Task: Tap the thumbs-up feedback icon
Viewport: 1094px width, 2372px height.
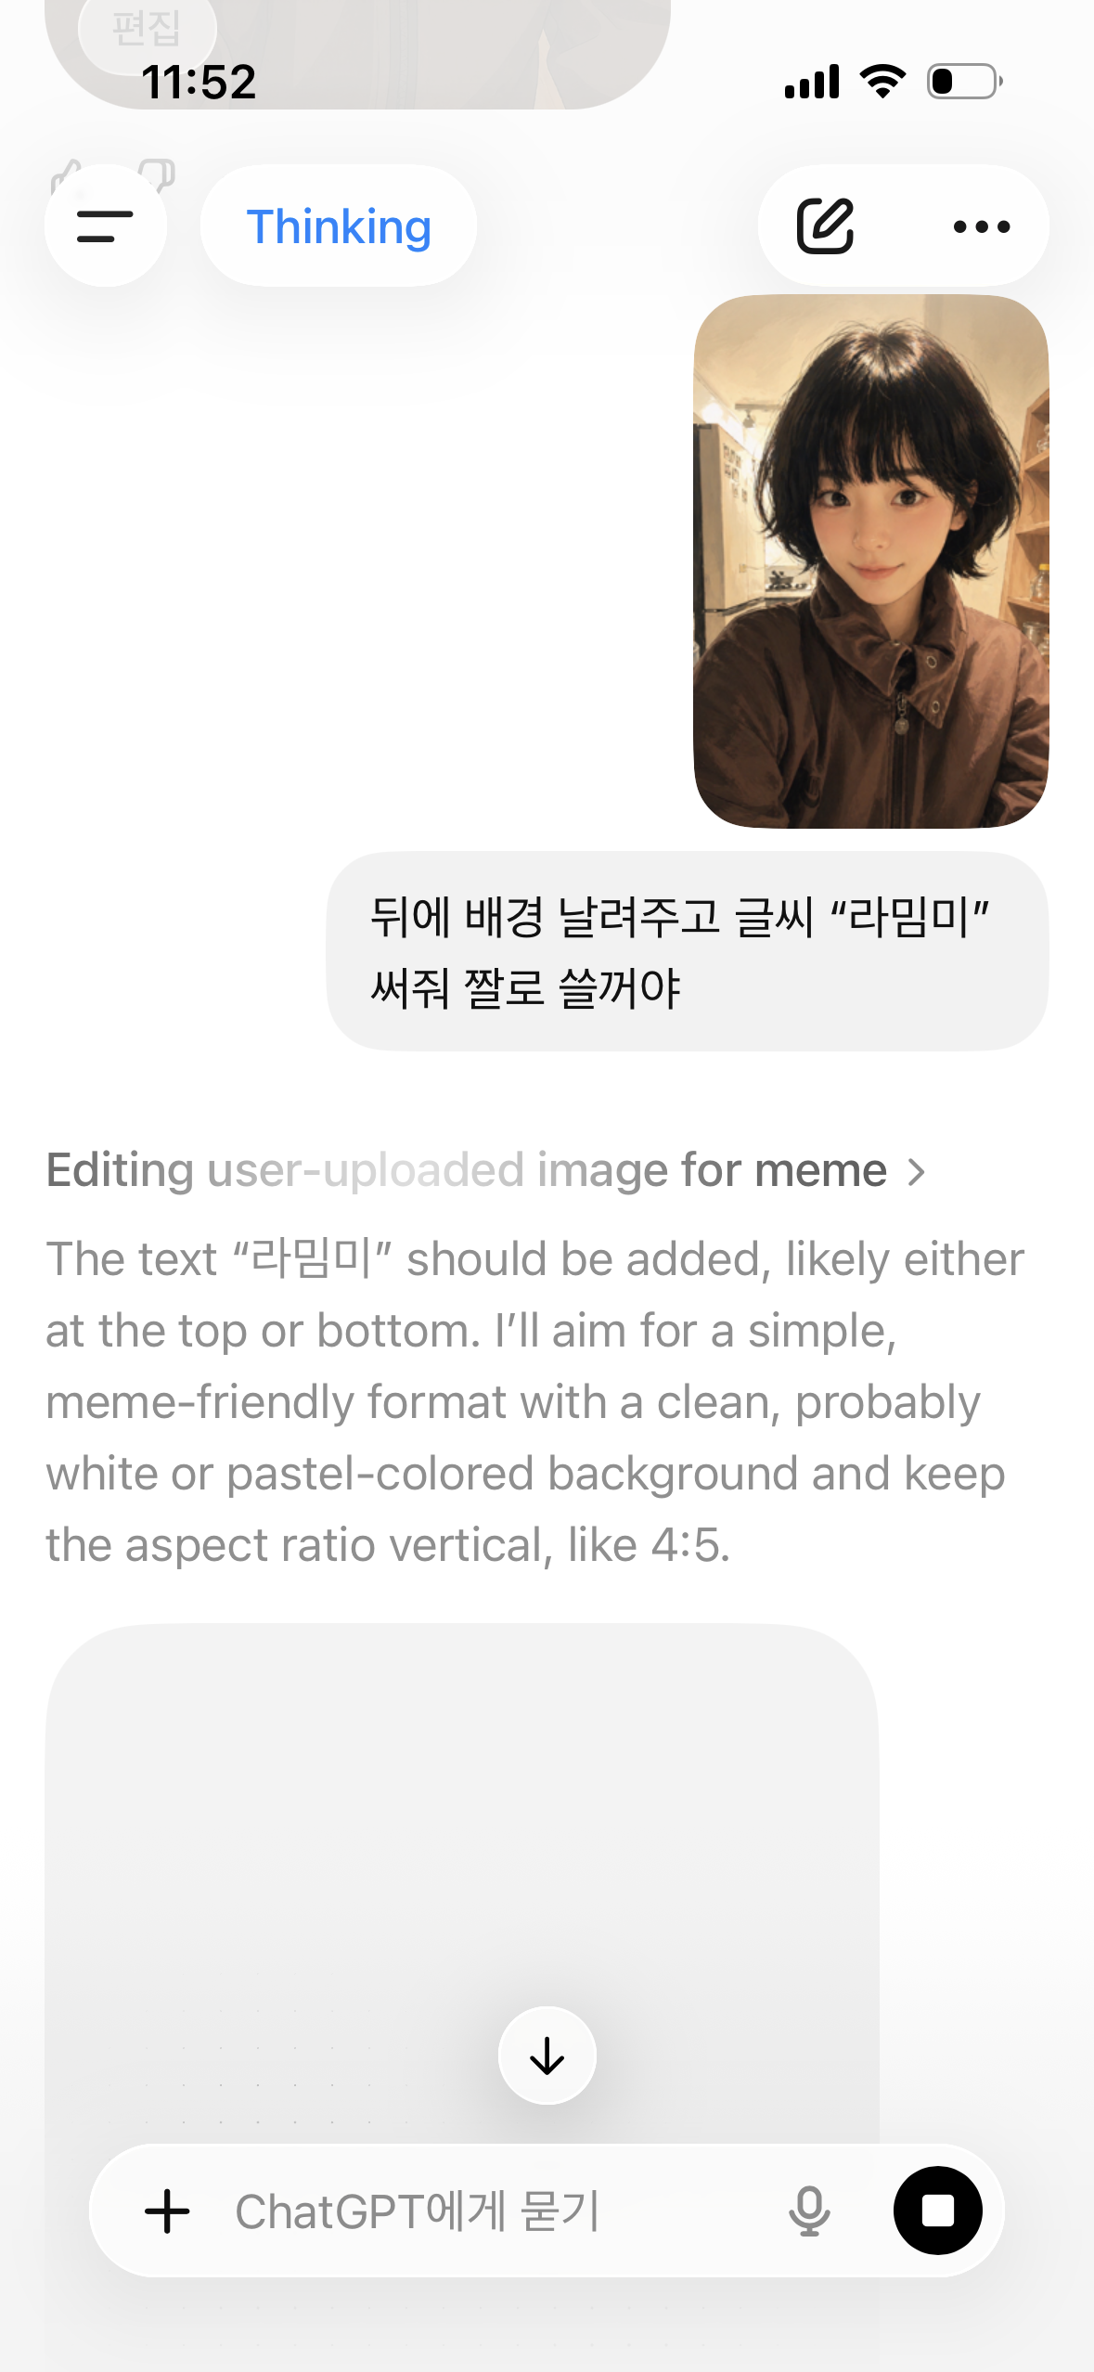Action: [x=70, y=174]
